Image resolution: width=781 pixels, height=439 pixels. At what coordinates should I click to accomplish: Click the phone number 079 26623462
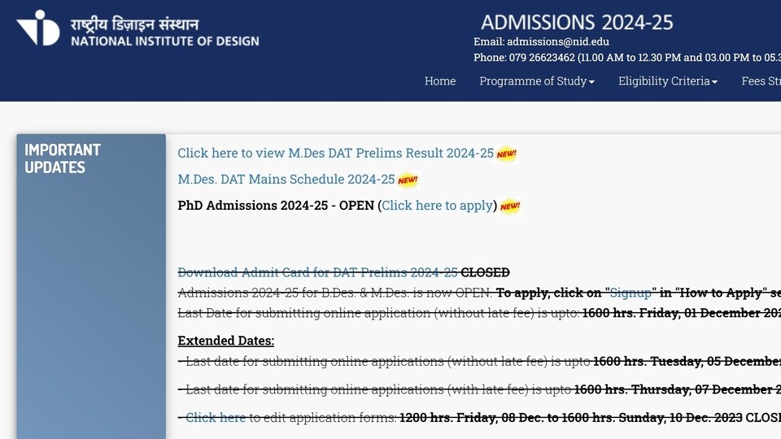[x=542, y=58]
